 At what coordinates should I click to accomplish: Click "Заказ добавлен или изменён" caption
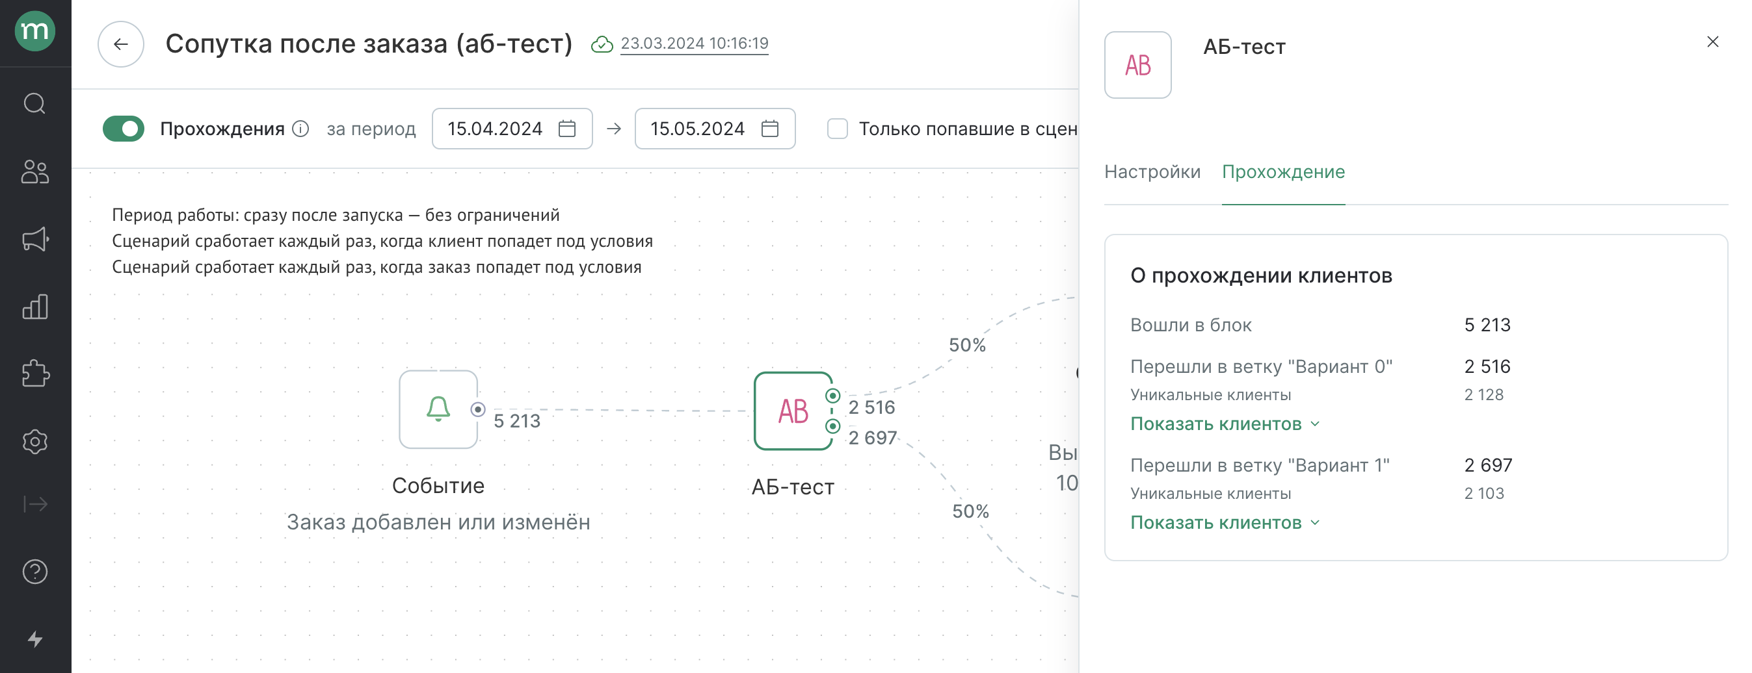point(438,522)
